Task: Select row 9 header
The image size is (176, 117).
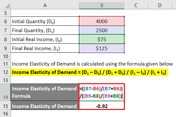Action: coord(5,48)
